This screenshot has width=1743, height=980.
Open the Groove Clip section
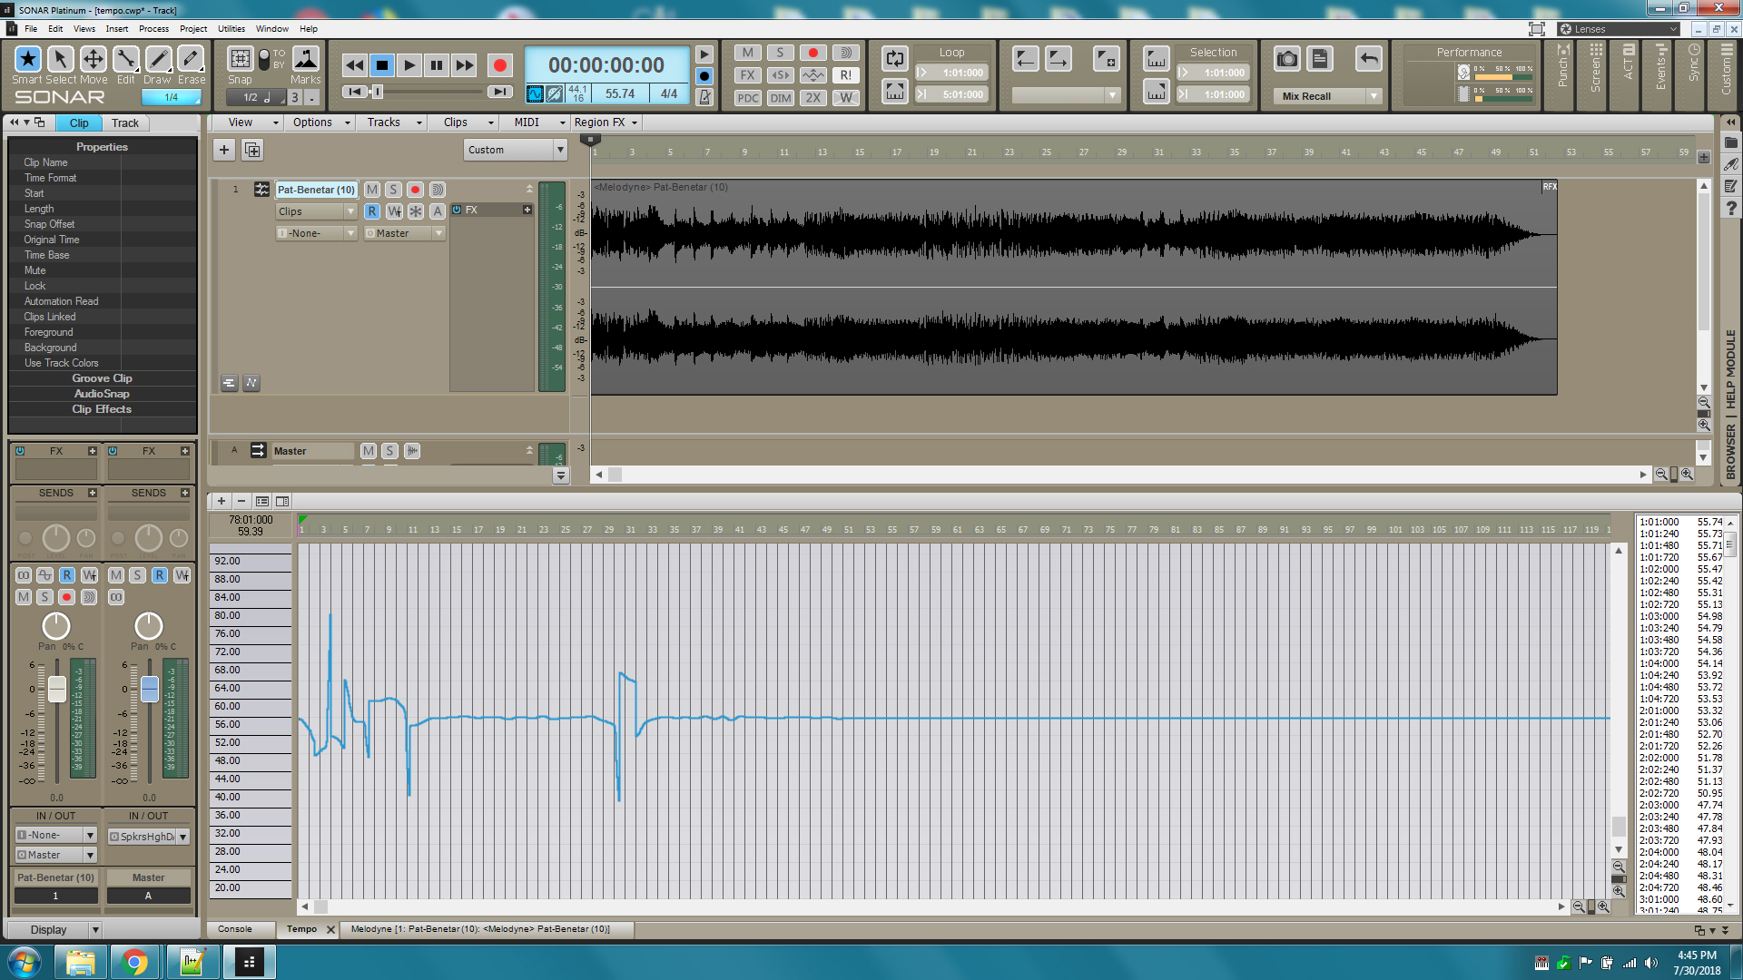[102, 378]
